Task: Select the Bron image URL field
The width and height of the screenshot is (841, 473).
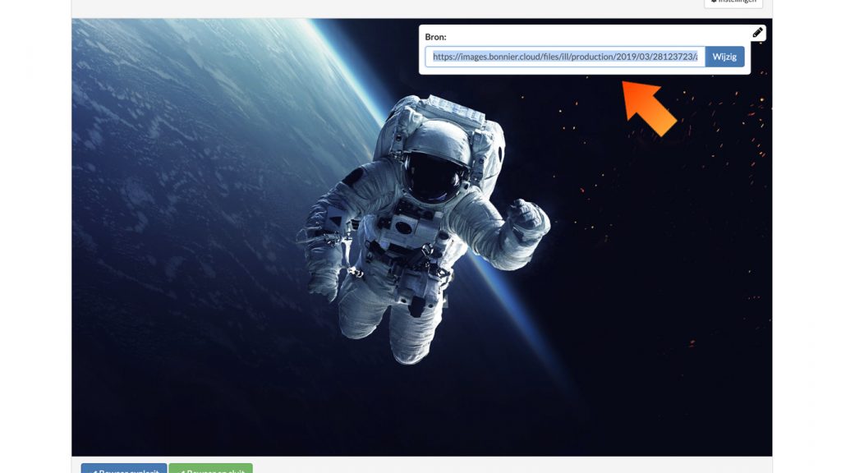Action: point(565,57)
